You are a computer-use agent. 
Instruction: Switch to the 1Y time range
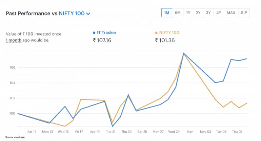(188, 13)
